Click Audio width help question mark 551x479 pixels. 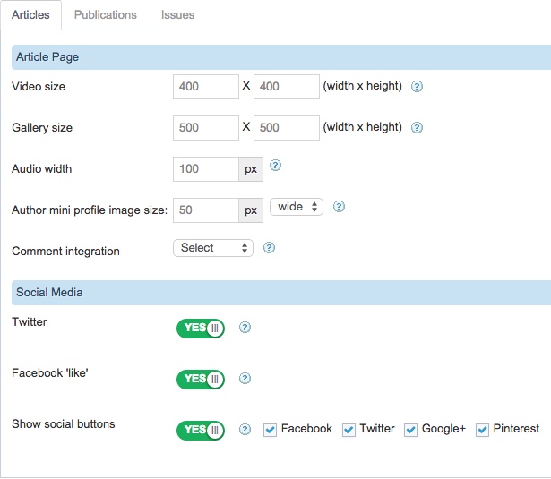tap(275, 166)
